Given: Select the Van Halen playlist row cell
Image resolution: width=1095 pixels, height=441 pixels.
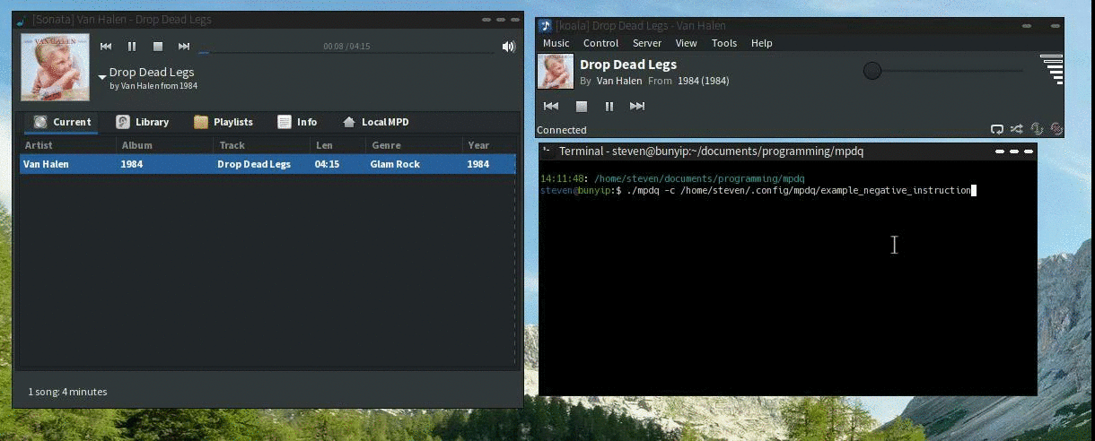Looking at the screenshot, I should 46,164.
